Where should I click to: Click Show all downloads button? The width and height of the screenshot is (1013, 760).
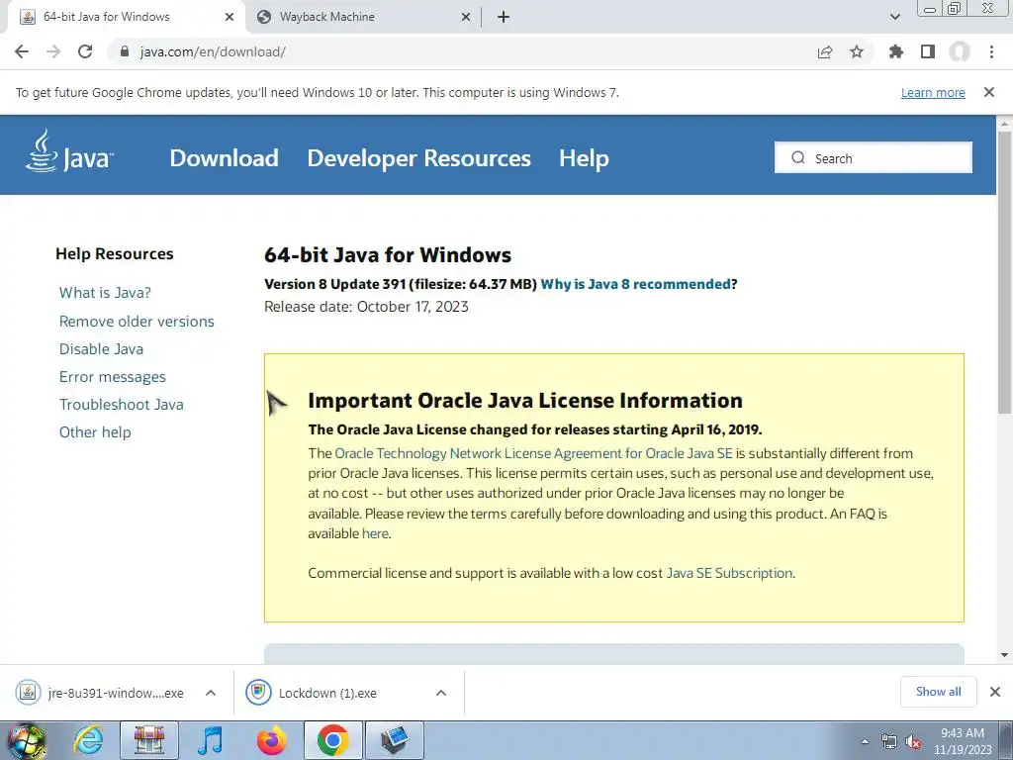[938, 692]
